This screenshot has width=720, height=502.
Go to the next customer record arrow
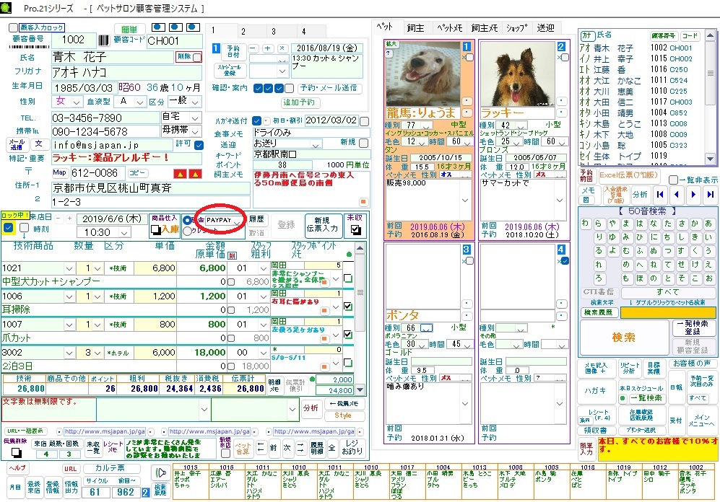point(693,195)
